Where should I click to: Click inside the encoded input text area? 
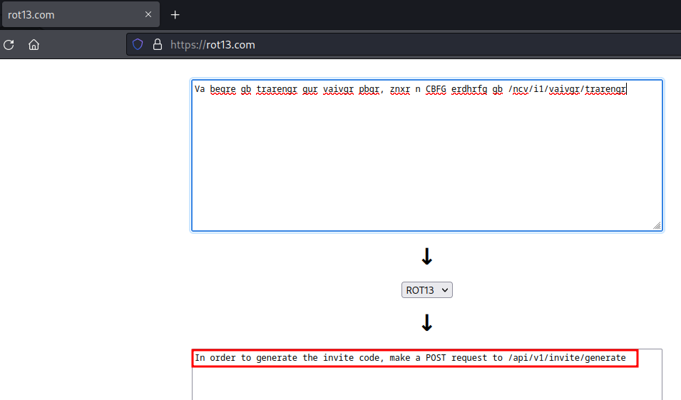(426, 164)
